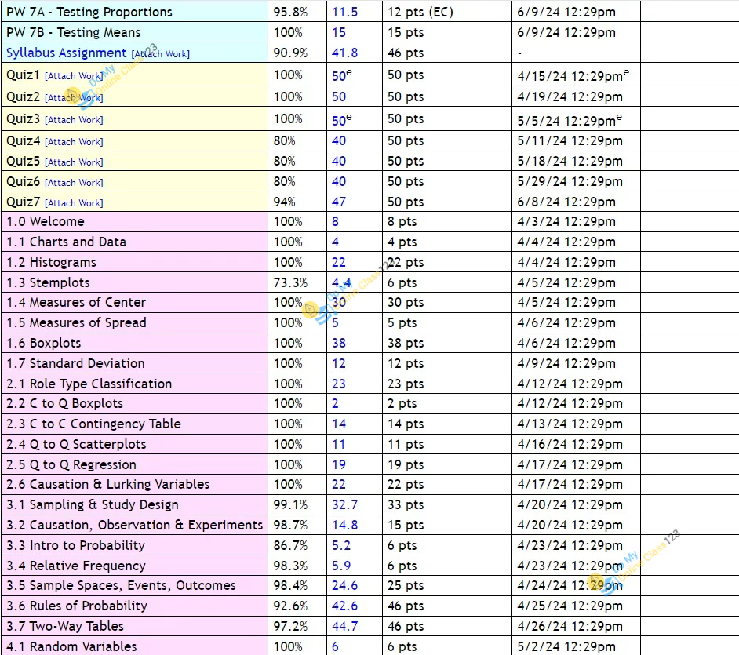Image resolution: width=739 pixels, height=655 pixels.
Task: Click Attach Work next to Quiz5
Action: click(74, 162)
